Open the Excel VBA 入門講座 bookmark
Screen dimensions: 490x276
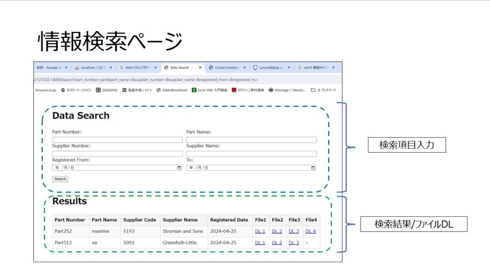click(x=210, y=90)
